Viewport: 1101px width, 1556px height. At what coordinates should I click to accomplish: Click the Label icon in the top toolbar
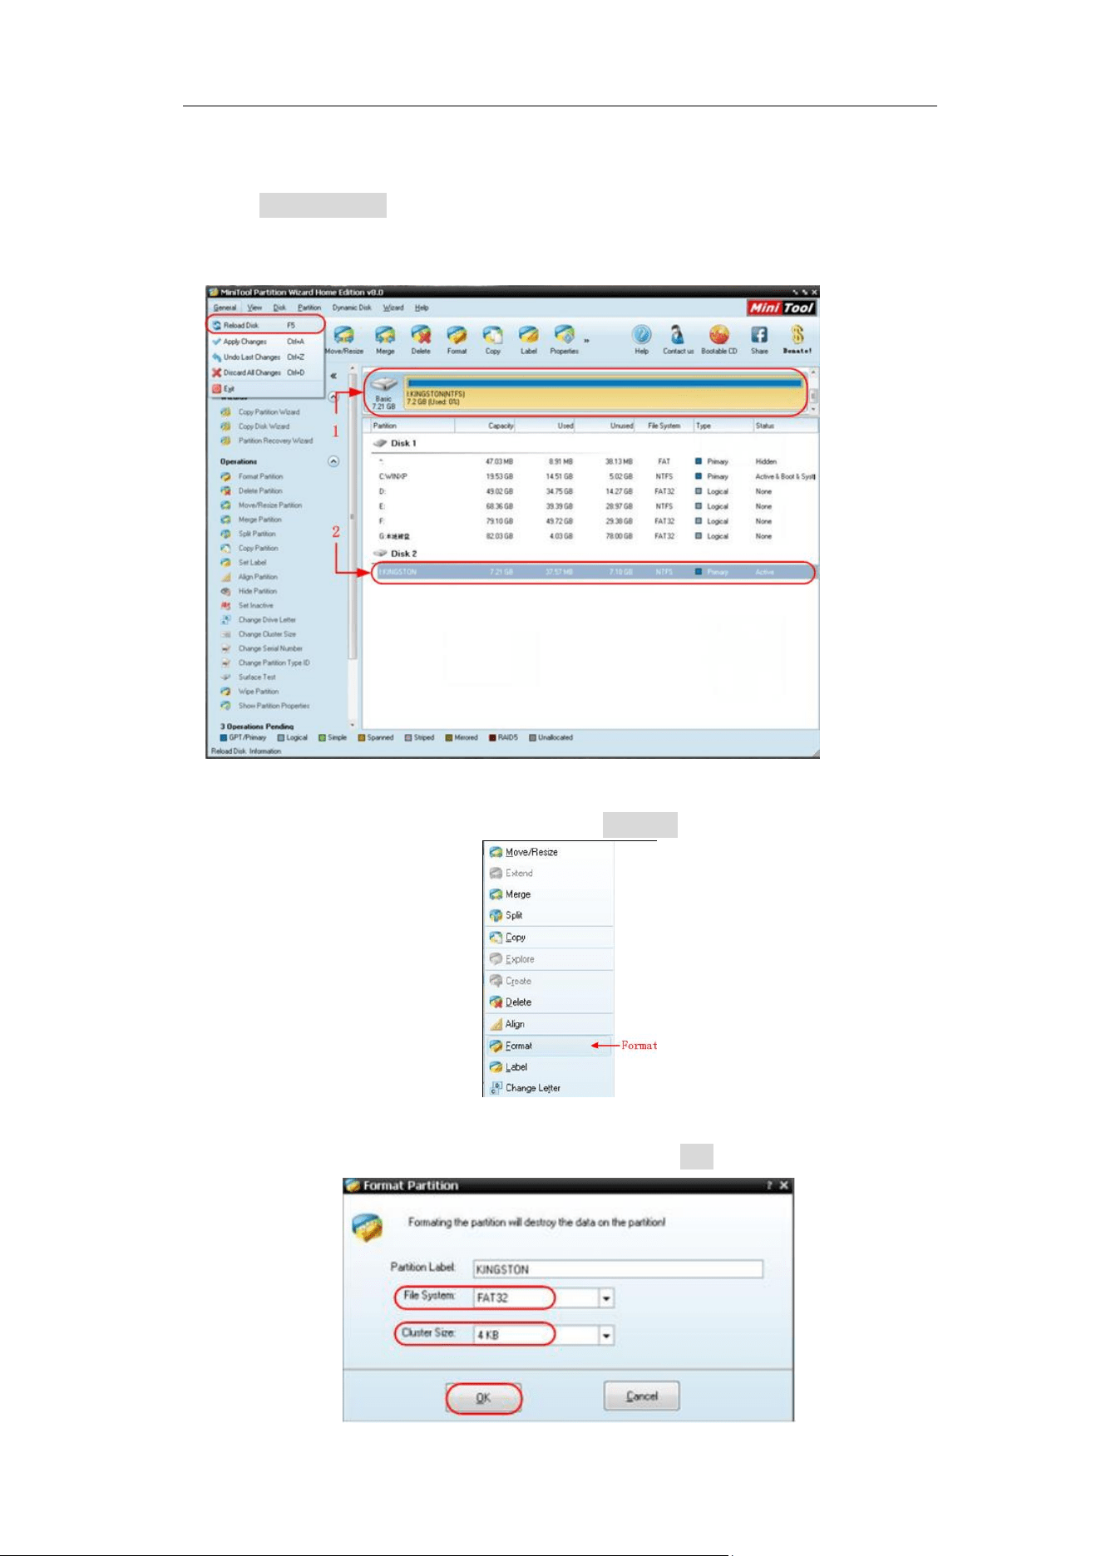[529, 340]
